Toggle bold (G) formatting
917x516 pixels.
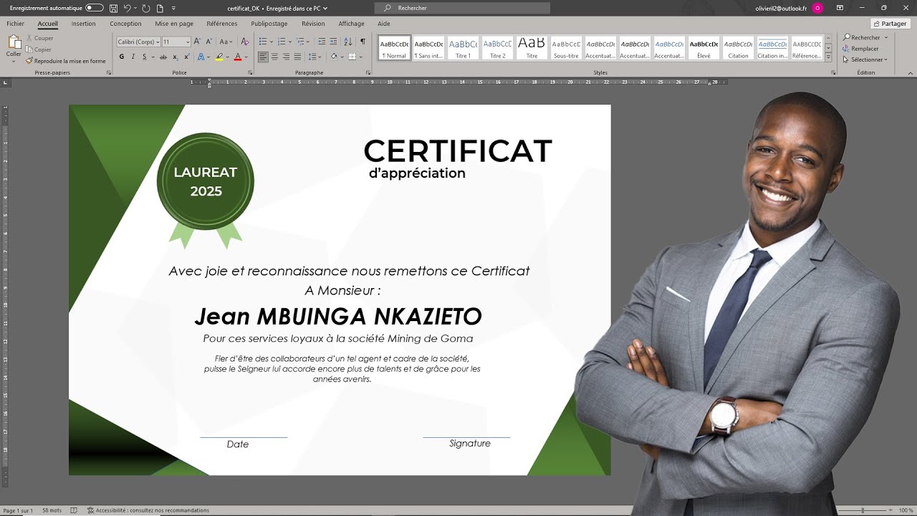click(122, 57)
